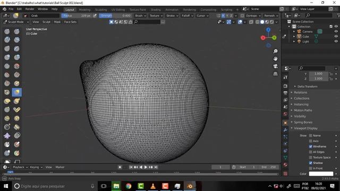The image size is (340, 191).
Task: Select the Draw Sharp brush
Action: click(x=16, y=31)
